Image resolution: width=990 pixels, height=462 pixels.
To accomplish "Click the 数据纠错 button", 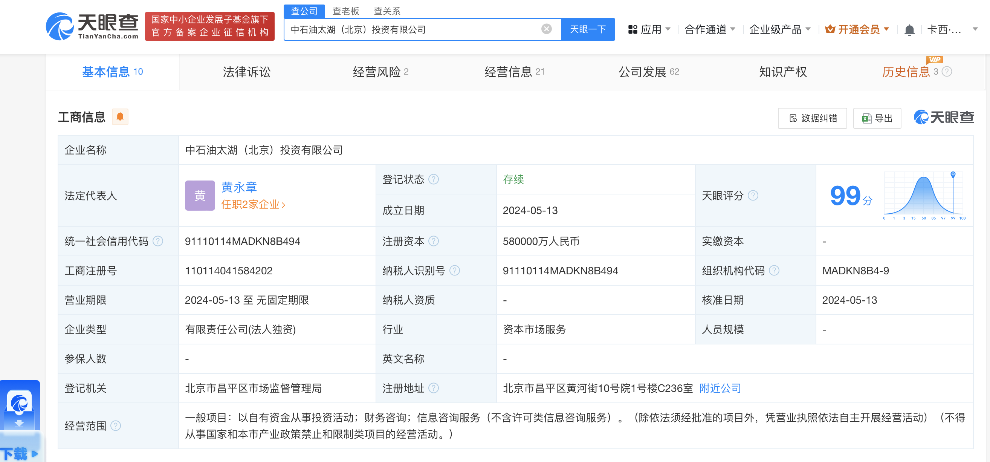I will click(x=813, y=118).
